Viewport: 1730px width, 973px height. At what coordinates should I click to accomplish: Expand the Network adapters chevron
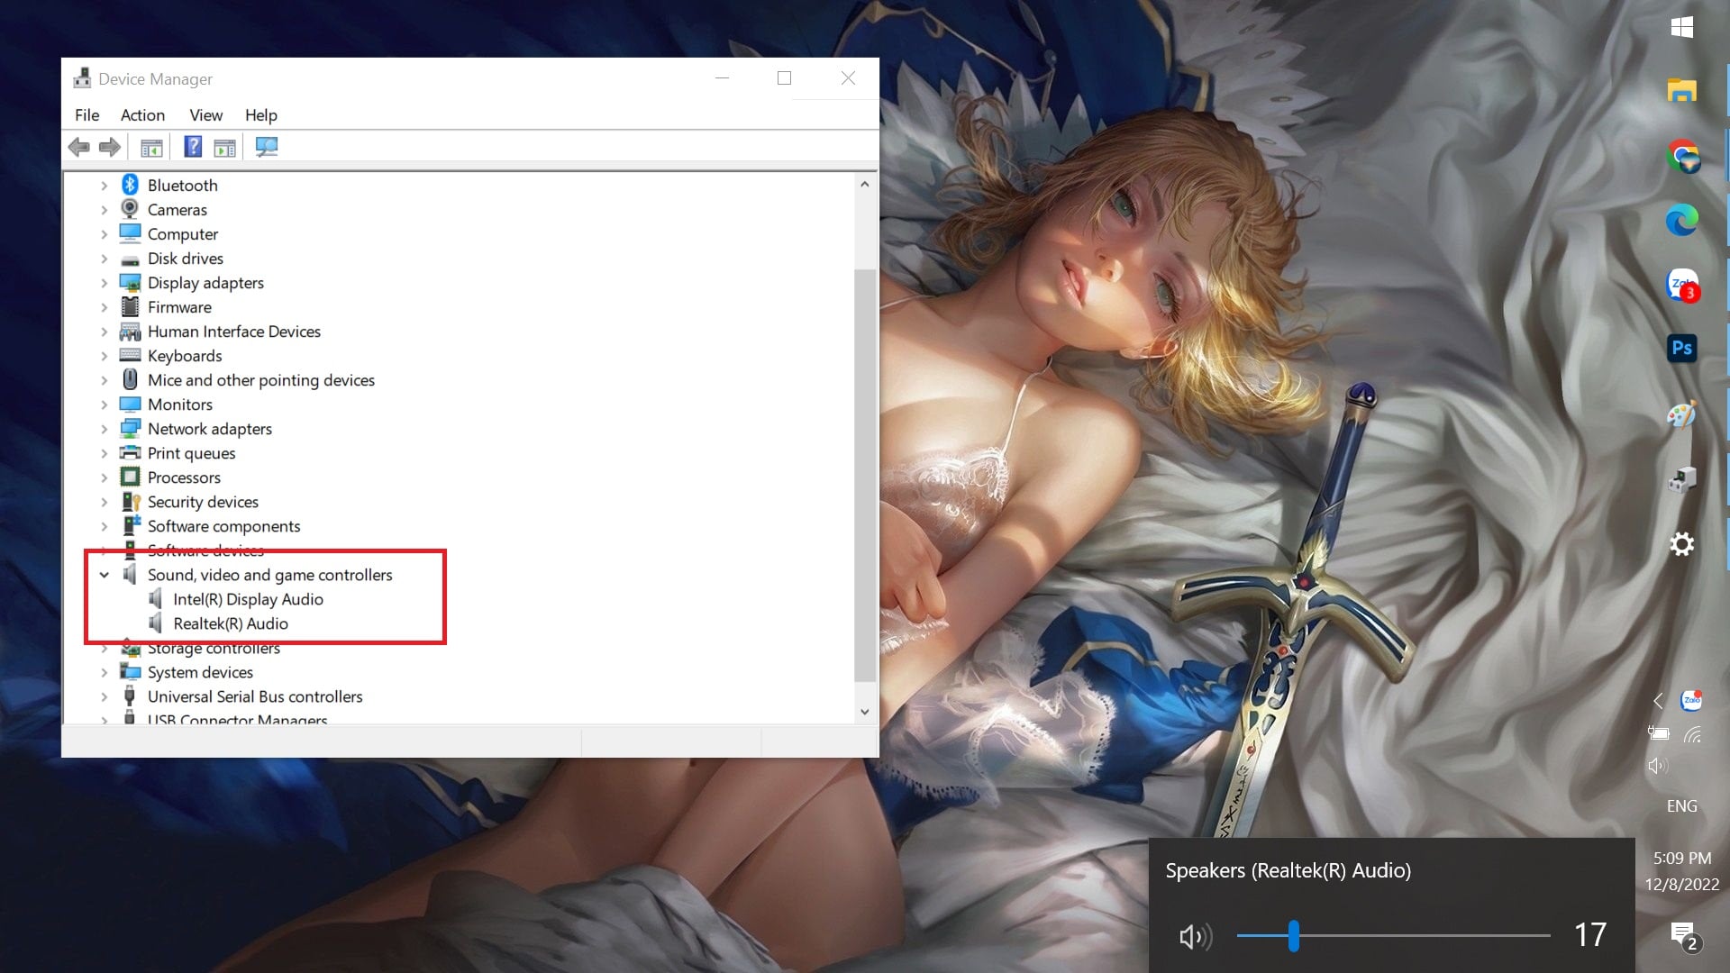105,429
